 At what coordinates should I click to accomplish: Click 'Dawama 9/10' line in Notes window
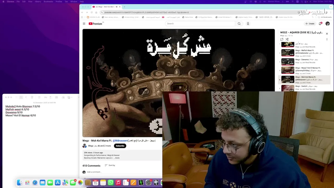[x=14, y=113]
